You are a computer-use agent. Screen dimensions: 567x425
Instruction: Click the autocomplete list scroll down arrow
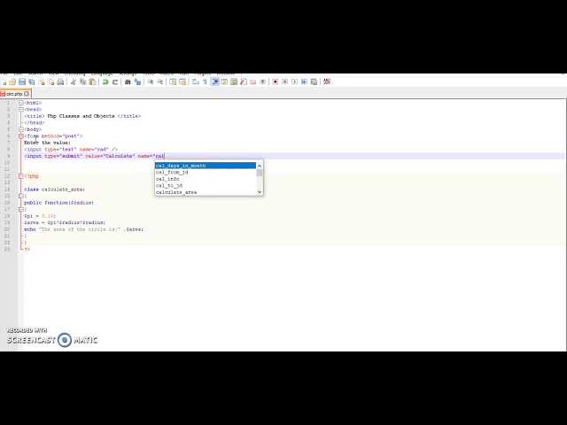pyautogui.click(x=260, y=192)
